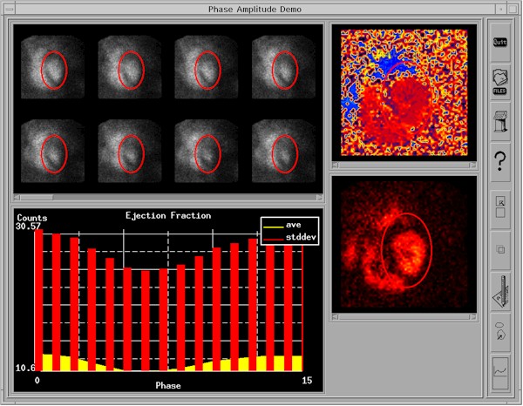Open the window menu button in title bar
Screen dimensions: 523x406
tap(10, 9)
